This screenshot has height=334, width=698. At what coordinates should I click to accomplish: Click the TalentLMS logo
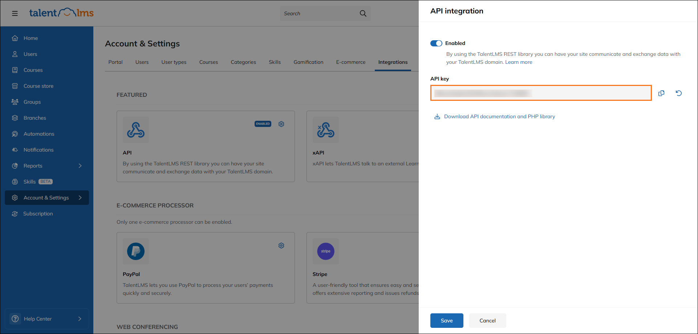[x=61, y=13]
